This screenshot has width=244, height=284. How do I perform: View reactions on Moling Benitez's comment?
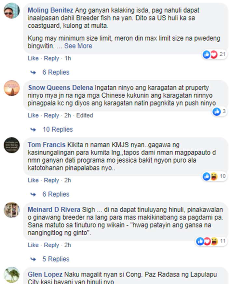tap(214, 54)
